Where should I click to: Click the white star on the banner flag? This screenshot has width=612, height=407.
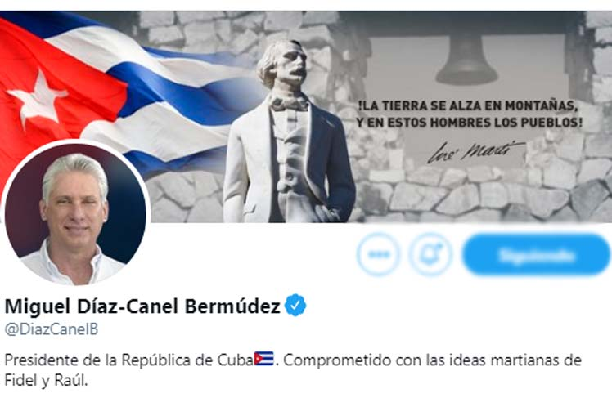point(38,97)
